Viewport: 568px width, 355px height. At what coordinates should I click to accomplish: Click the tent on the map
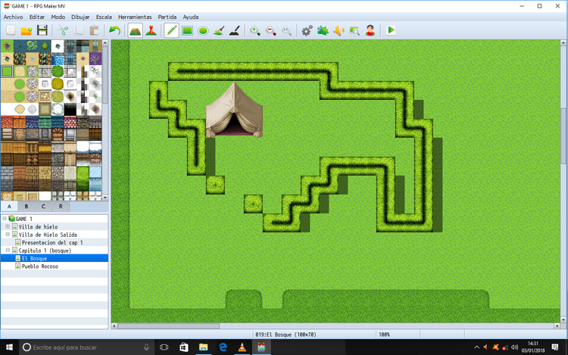pyautogui.click(x=234, y=110)
